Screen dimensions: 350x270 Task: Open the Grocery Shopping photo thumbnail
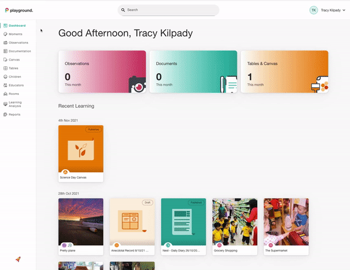point(235,226)
